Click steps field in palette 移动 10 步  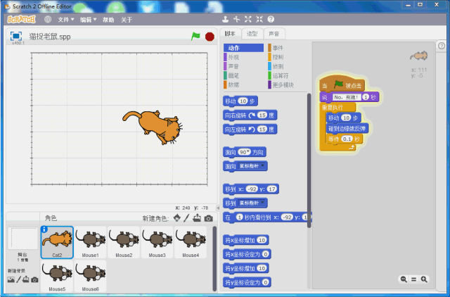[x=243, y=101]
